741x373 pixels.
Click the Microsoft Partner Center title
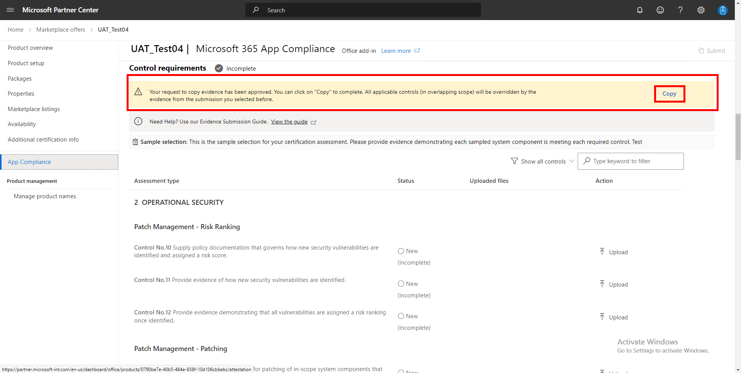tap(60, 10)
